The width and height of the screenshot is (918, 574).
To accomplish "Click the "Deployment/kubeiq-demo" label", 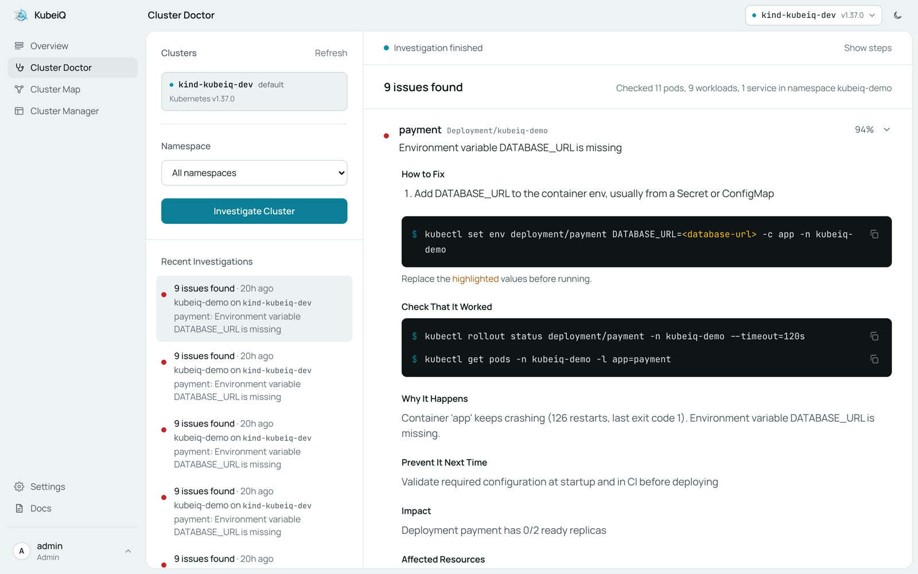I will pos(497,131).
